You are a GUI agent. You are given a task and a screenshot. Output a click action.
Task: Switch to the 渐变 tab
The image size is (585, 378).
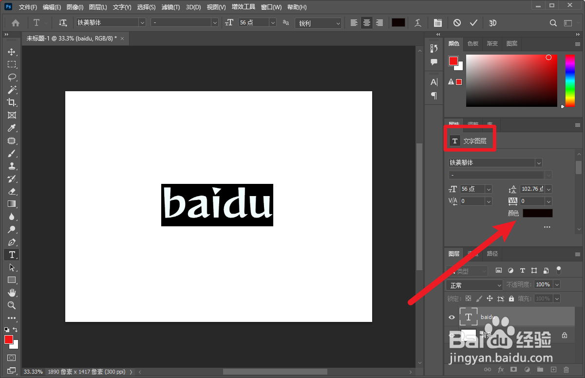pyautogui.click(x=492, y=43)
